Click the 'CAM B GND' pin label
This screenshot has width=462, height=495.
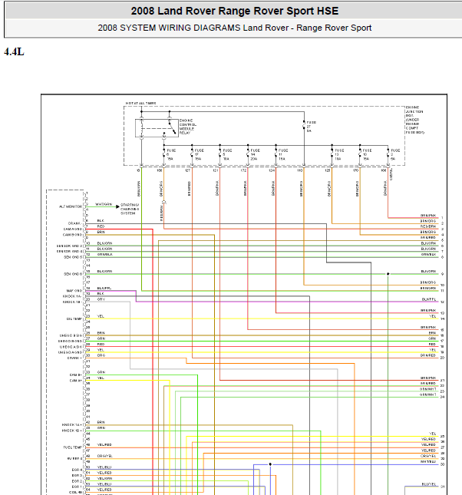click(73, 235)
